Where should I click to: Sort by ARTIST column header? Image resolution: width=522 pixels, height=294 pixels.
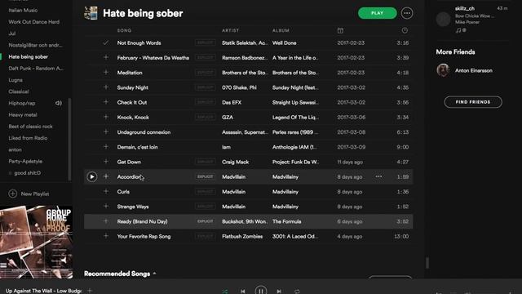click(230, 30)
